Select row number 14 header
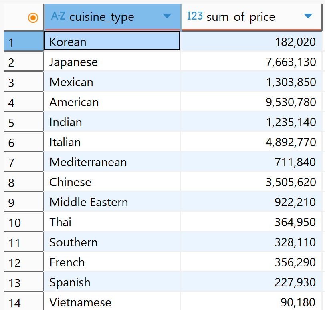This screenshot has height=310, width=325. (x=24, y=301)
